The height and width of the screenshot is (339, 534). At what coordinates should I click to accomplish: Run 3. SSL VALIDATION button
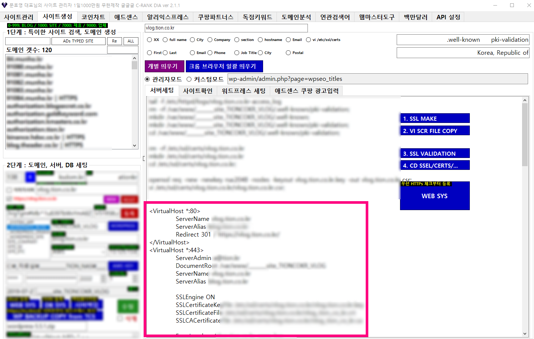click(435, 153)
